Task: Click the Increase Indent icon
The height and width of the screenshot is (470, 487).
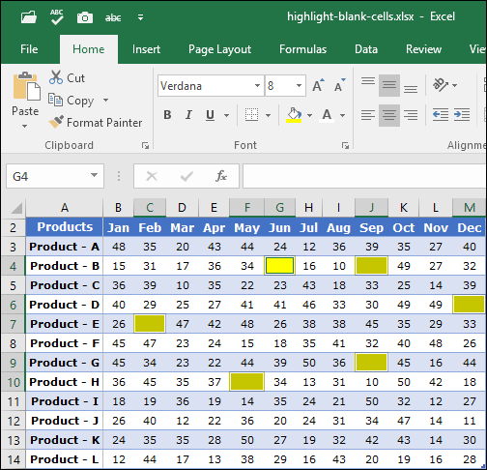Action: pos(462,115)
